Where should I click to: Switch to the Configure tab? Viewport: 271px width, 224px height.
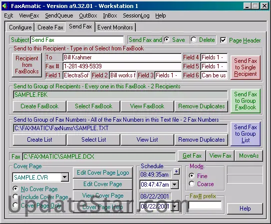tap(20, 27)
